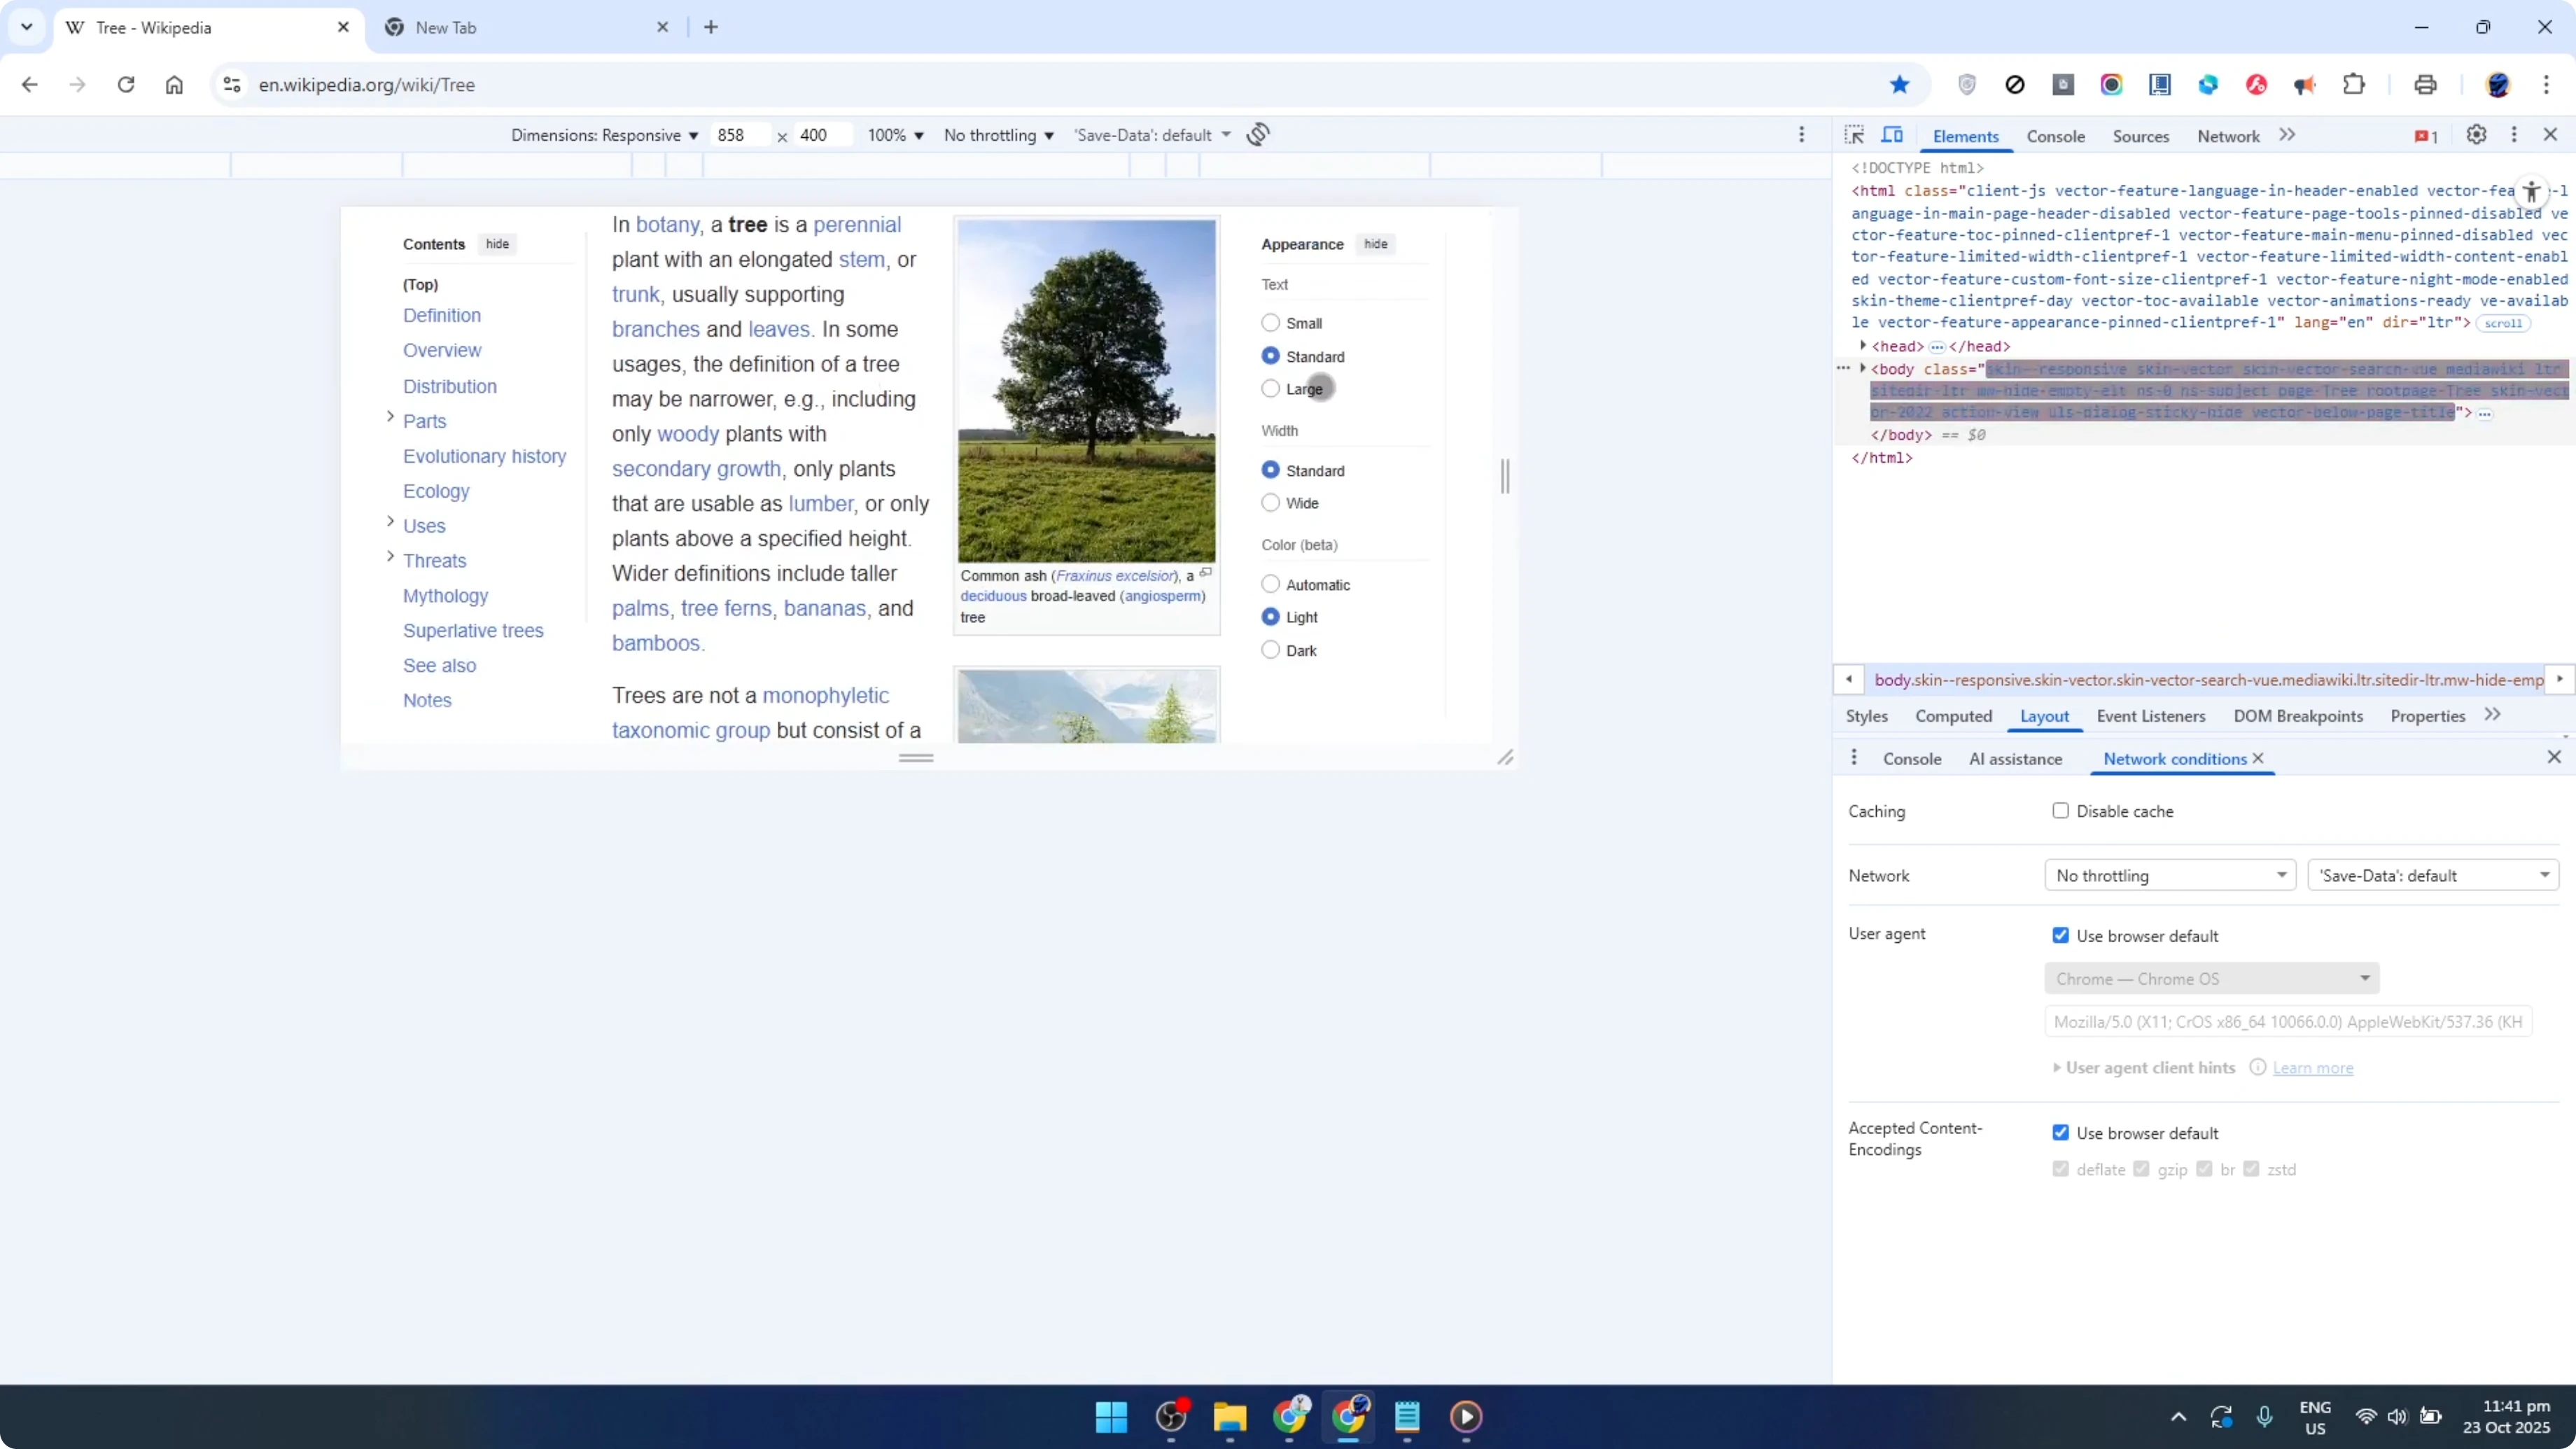
Task: Hide the Contents sidebar on Wikipedia
Action: (497, 243)
